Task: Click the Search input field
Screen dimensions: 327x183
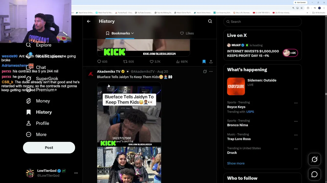Action: click(263, 22)
